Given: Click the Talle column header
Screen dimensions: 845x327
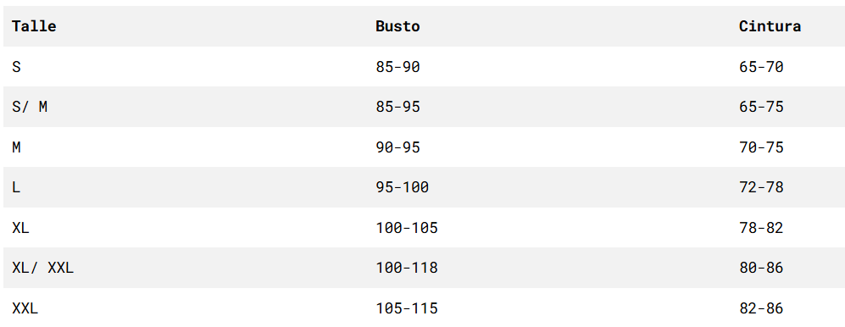Looking at the screenshot, I should (x=34, y=26).
